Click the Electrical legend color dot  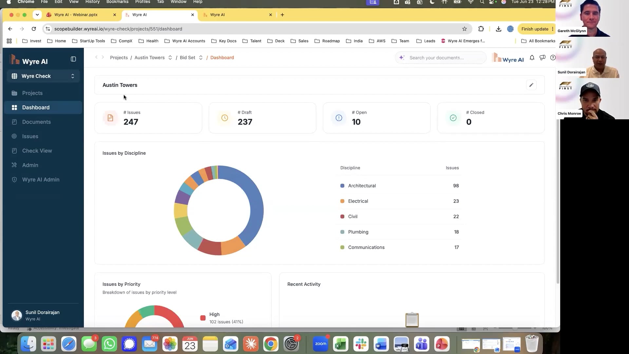342,201
